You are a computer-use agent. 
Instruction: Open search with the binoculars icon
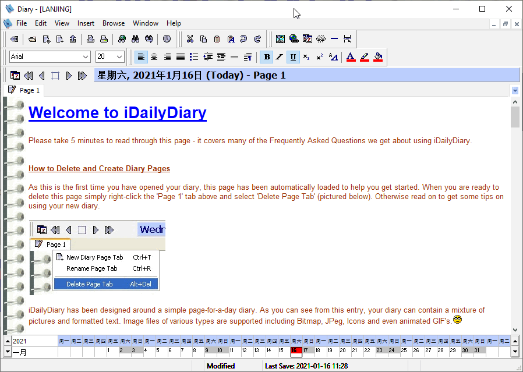(x=136, y=39)
